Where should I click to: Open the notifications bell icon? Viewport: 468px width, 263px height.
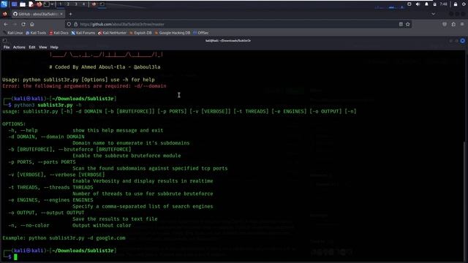coord(426,4)
